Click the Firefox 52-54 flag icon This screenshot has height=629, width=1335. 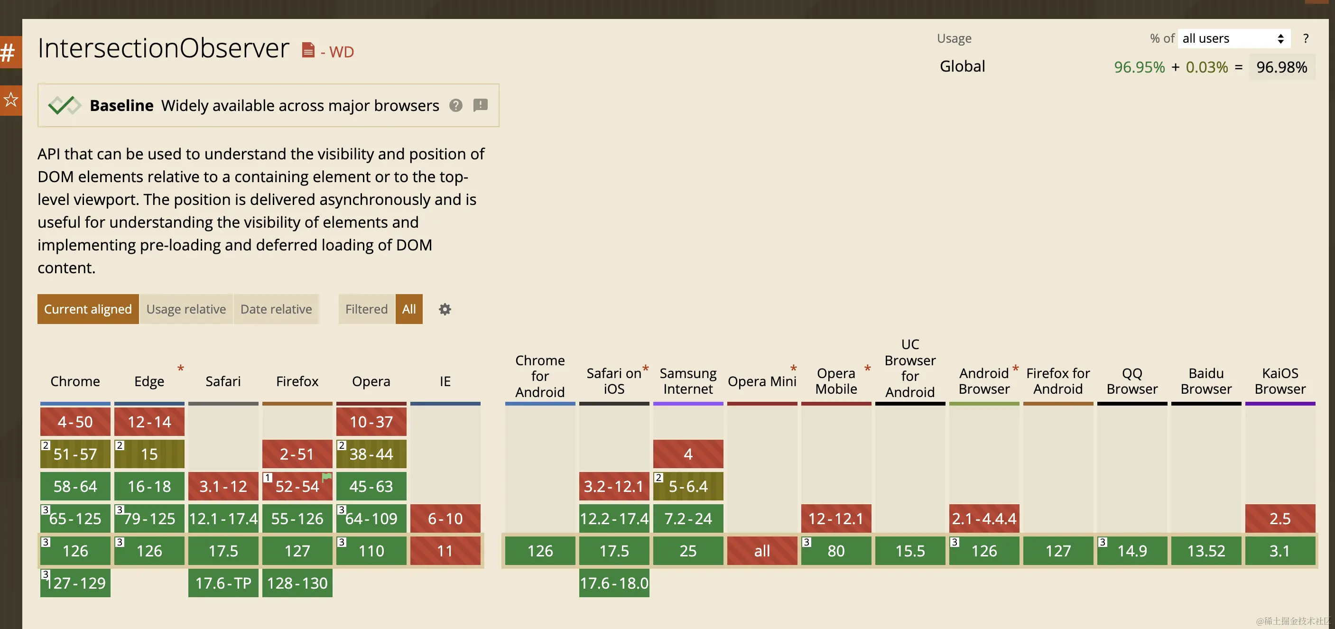tap(326, 477)
